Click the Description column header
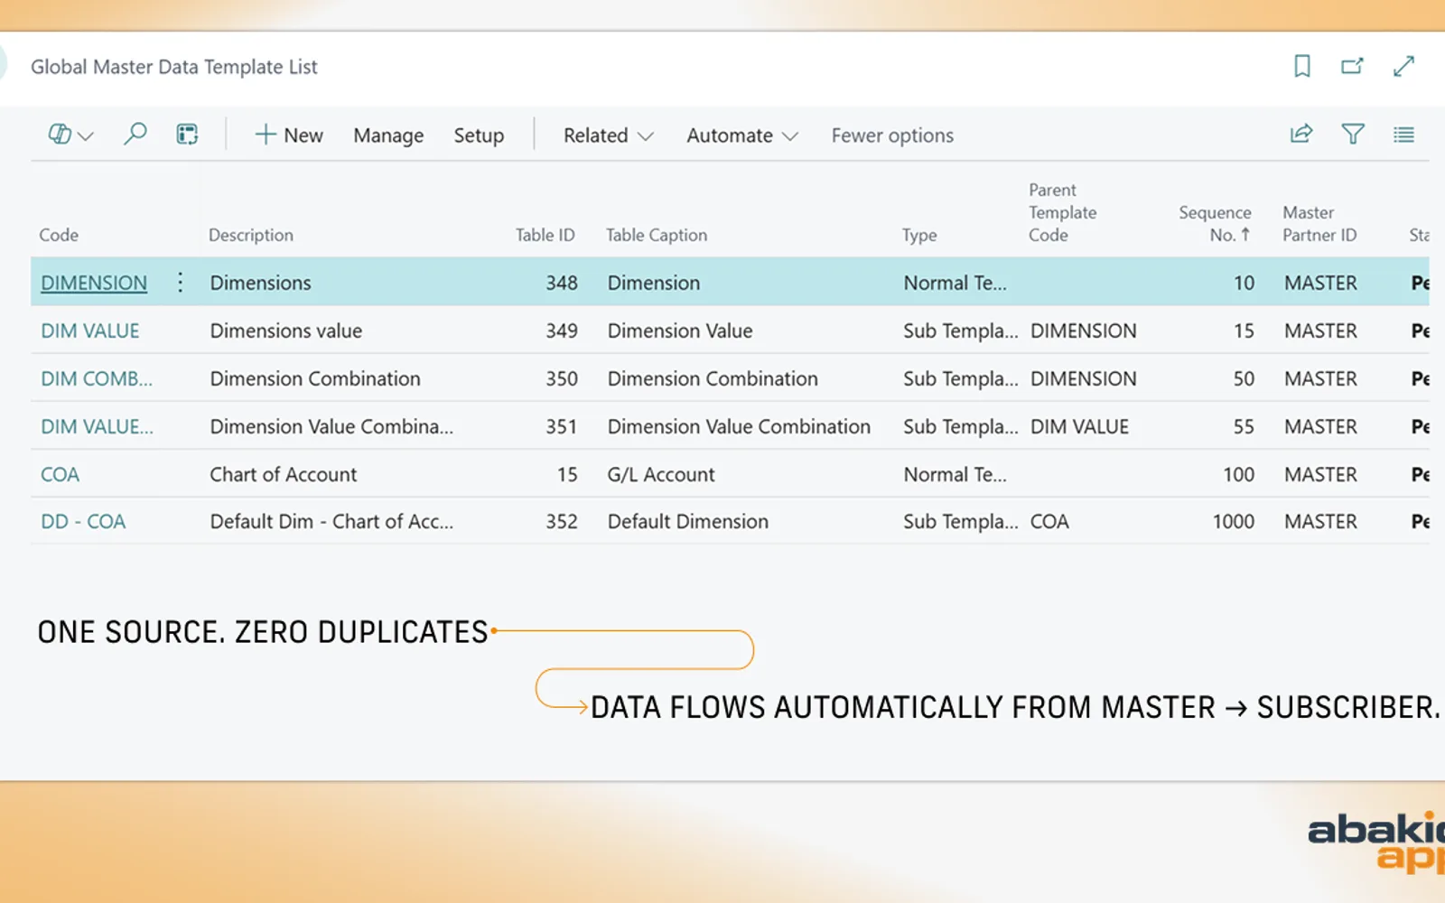 pyautogui.click(x=251, y=235)
